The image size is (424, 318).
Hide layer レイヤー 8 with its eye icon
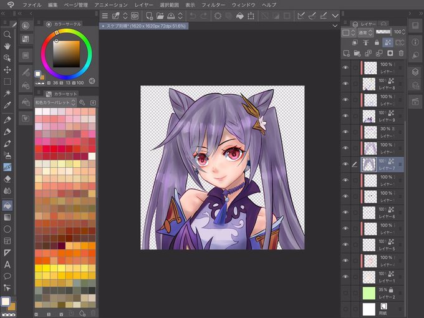coord(345,84)
